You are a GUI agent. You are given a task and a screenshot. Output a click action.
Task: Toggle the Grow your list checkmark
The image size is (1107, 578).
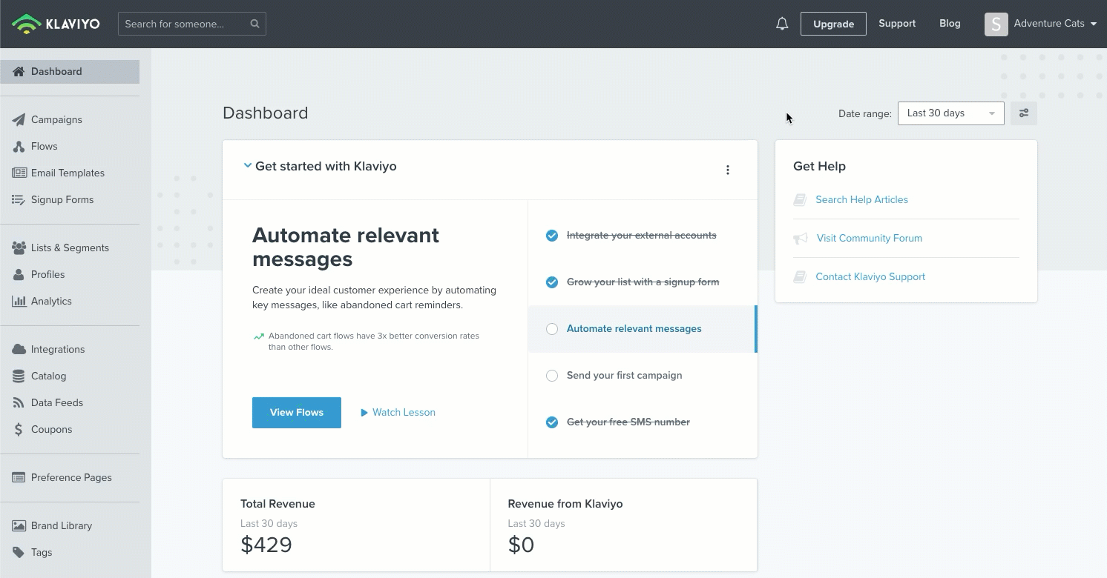552,282
